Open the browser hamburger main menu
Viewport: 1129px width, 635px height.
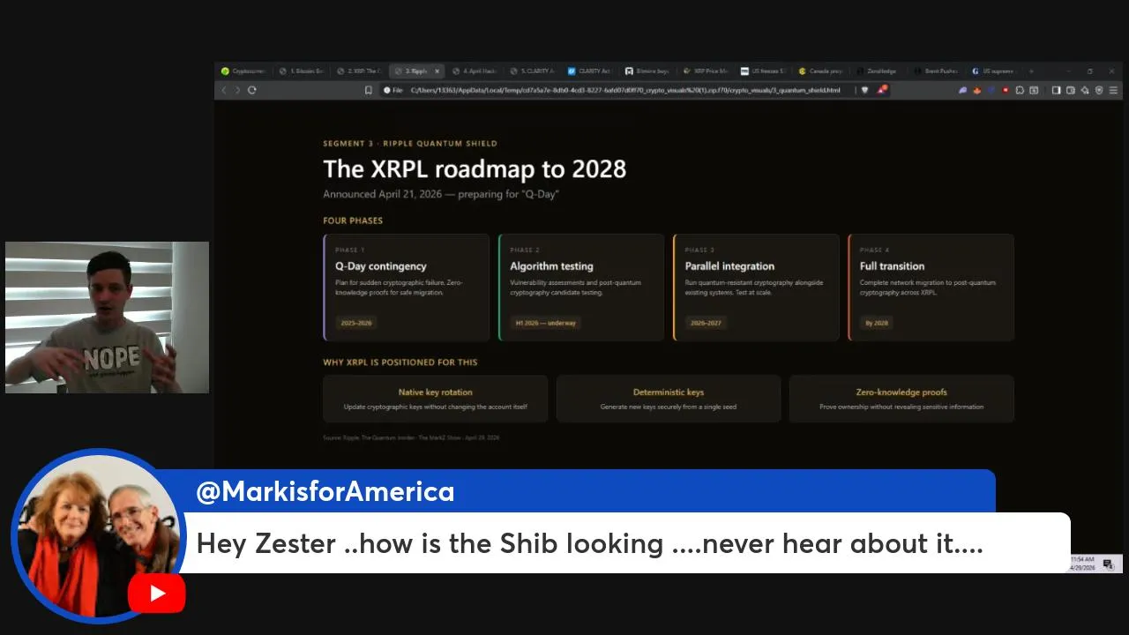click(x=1113, y=90)
